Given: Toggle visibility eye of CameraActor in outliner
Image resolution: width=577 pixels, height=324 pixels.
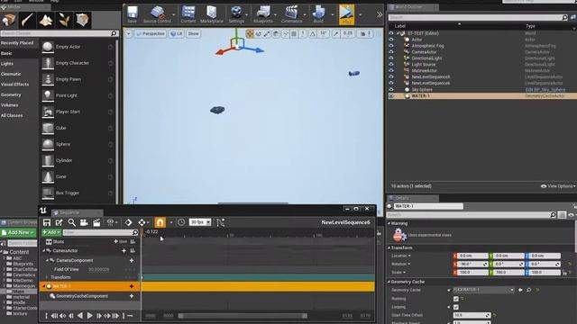Looking at the screenshot, I should [391, 52].
